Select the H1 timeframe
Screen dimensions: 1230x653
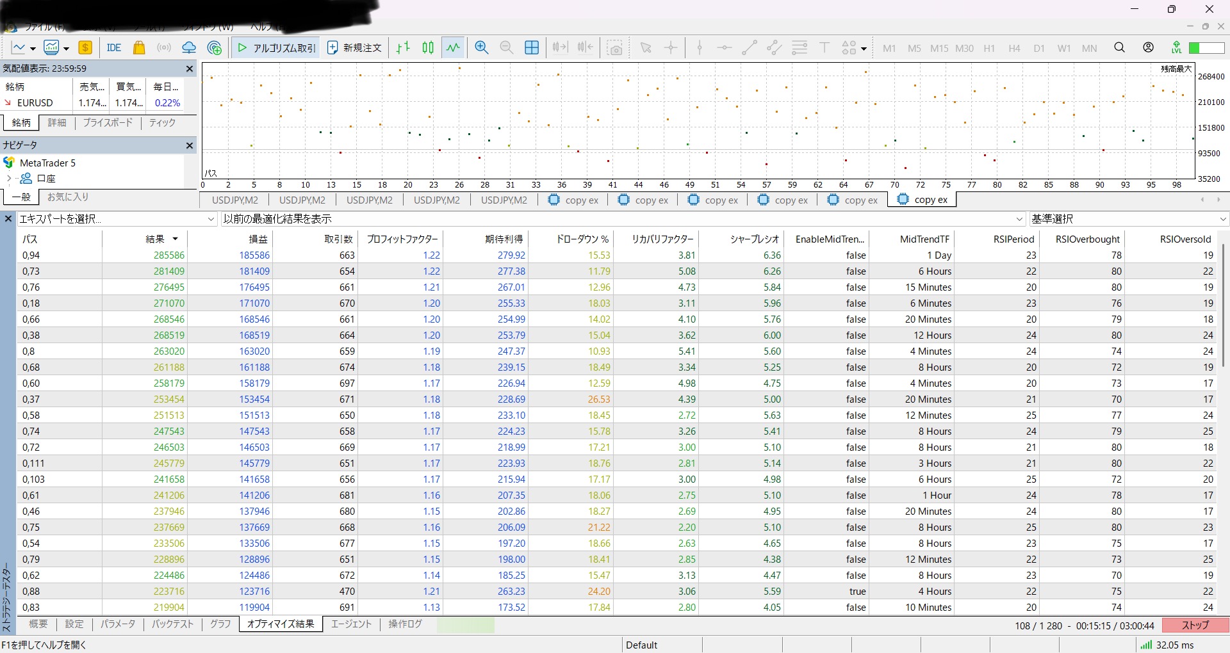click(x=989, y=48)
